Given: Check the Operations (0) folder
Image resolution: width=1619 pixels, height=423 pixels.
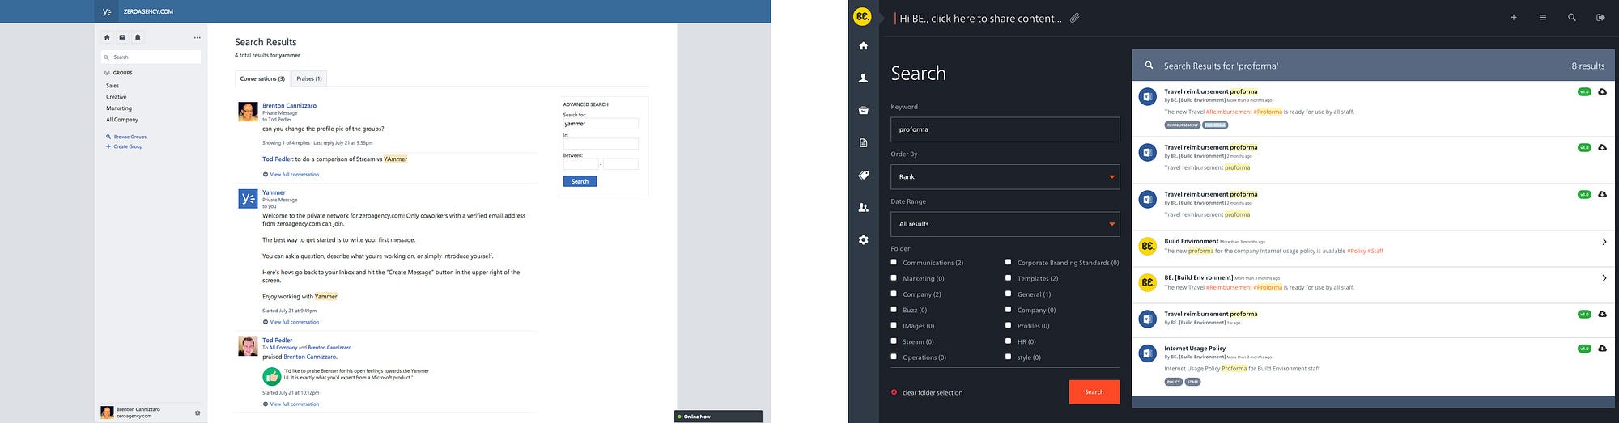Looking at the screenshot, I should tap(894, 357).
